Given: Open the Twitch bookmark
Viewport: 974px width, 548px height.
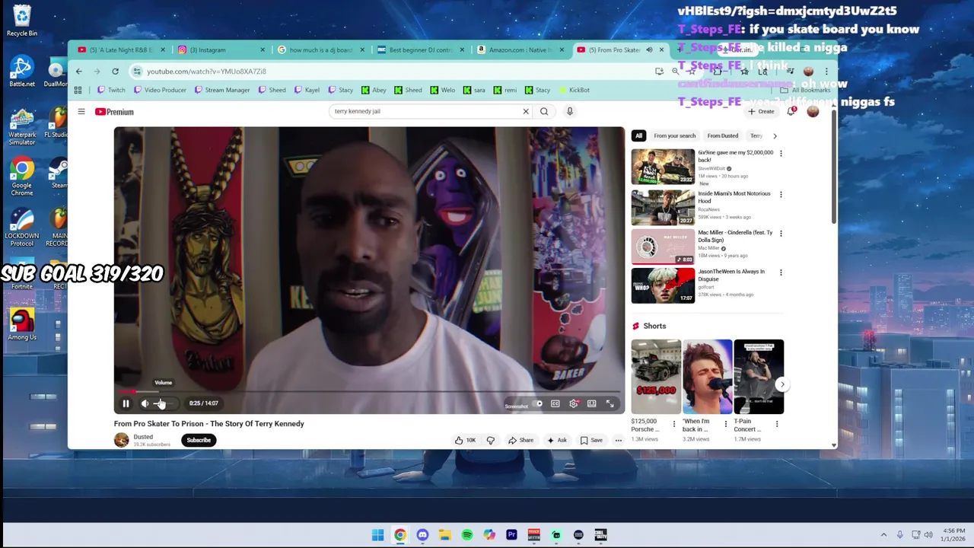Looking at the screenshot, I should point(111,90).
